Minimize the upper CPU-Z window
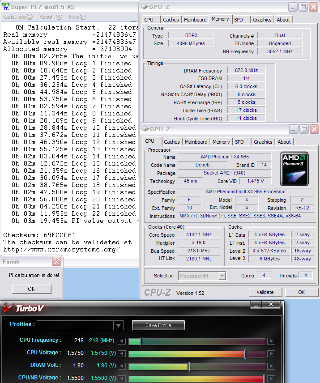This screenshot has width=320, height=383. click(x=292, y=7)
